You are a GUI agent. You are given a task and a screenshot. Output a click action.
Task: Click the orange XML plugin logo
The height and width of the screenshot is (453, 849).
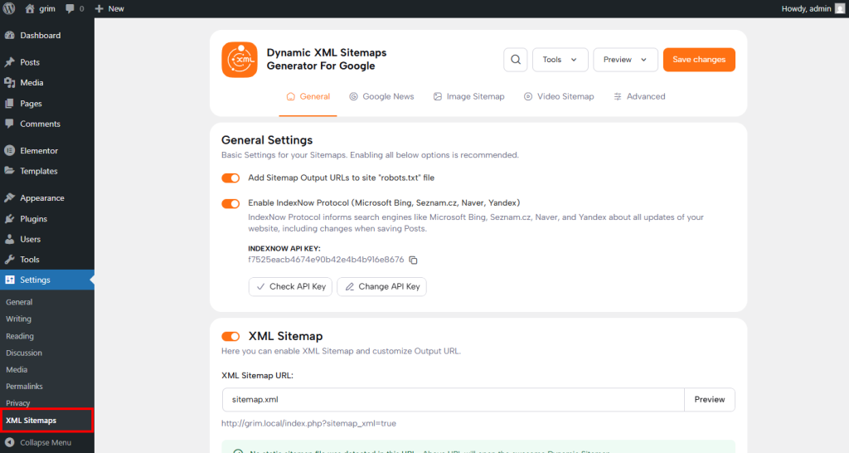point(240,60)
